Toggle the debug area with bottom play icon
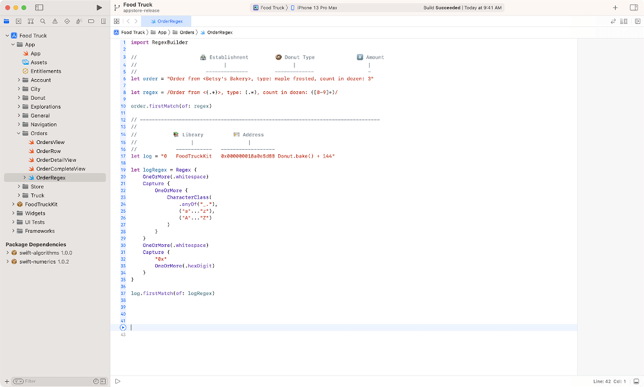 click(118, 381)
